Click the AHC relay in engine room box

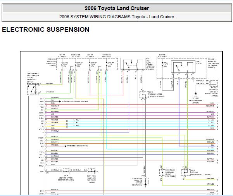pos(183,66)
